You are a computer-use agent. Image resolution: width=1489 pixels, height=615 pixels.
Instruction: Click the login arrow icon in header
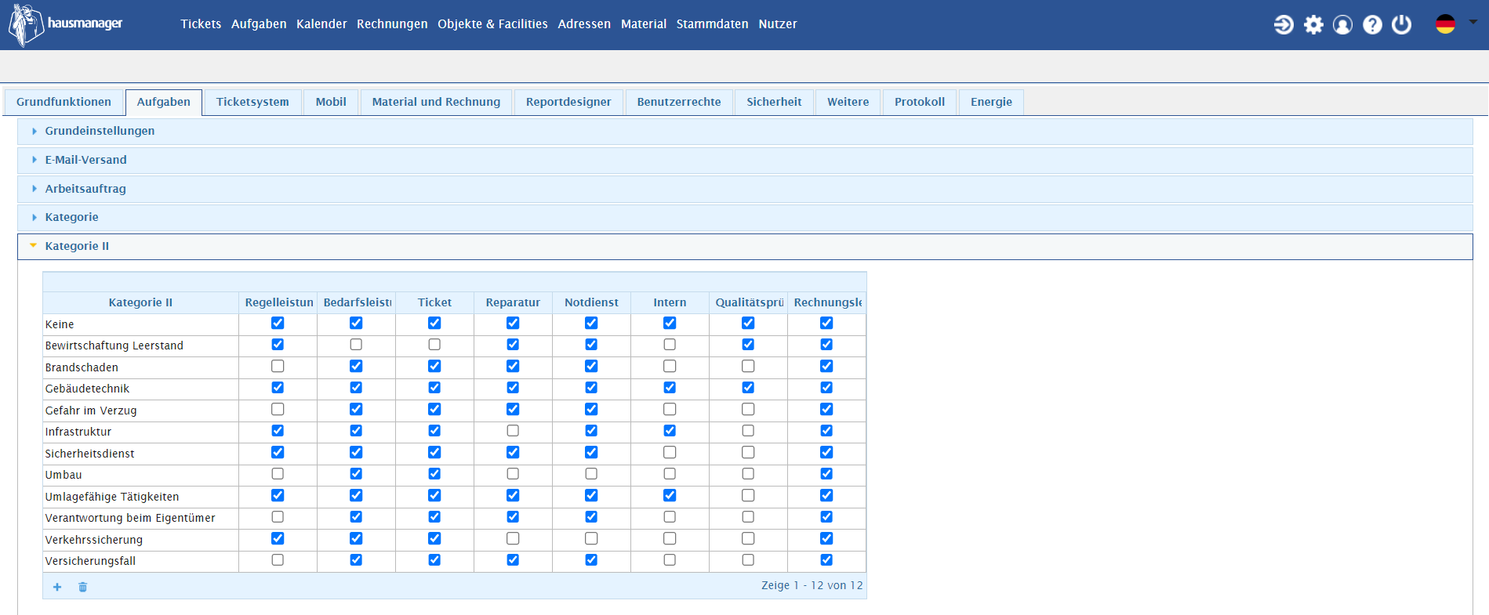pos(1284,25)
